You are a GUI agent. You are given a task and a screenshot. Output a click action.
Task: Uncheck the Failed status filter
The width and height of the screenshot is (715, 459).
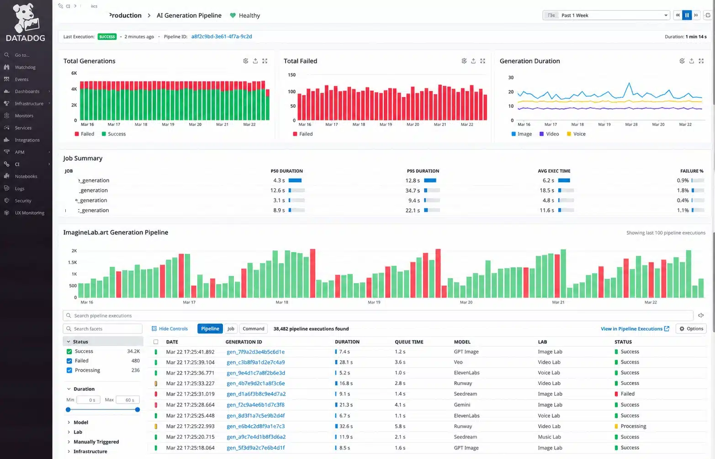click(x=69, y=361)
